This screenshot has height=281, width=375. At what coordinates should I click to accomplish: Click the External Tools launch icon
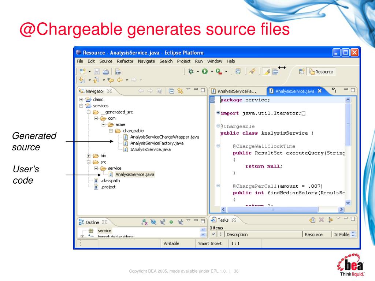click(219, 71)
